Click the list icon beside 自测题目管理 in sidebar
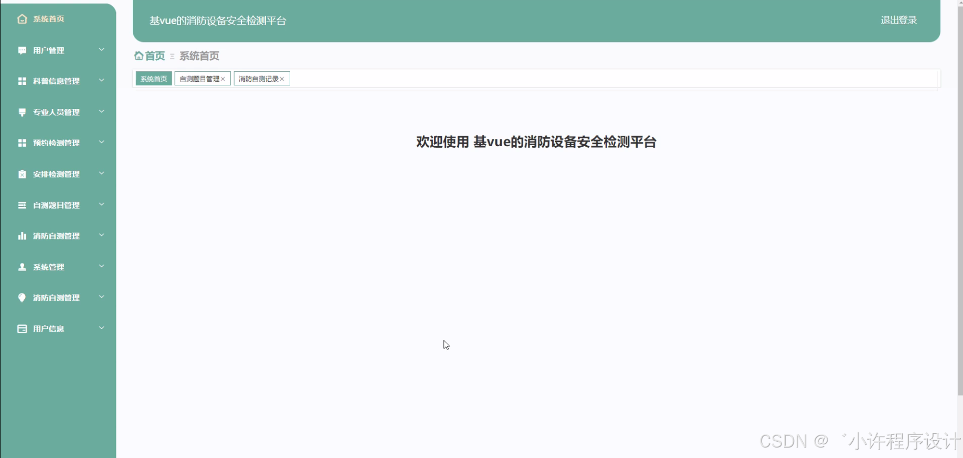The width and height of the screenshot is (963, 458). pos(22,205)
